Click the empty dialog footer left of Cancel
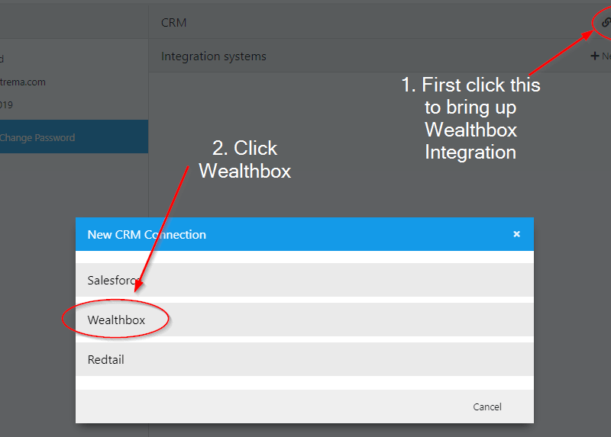 267,406
